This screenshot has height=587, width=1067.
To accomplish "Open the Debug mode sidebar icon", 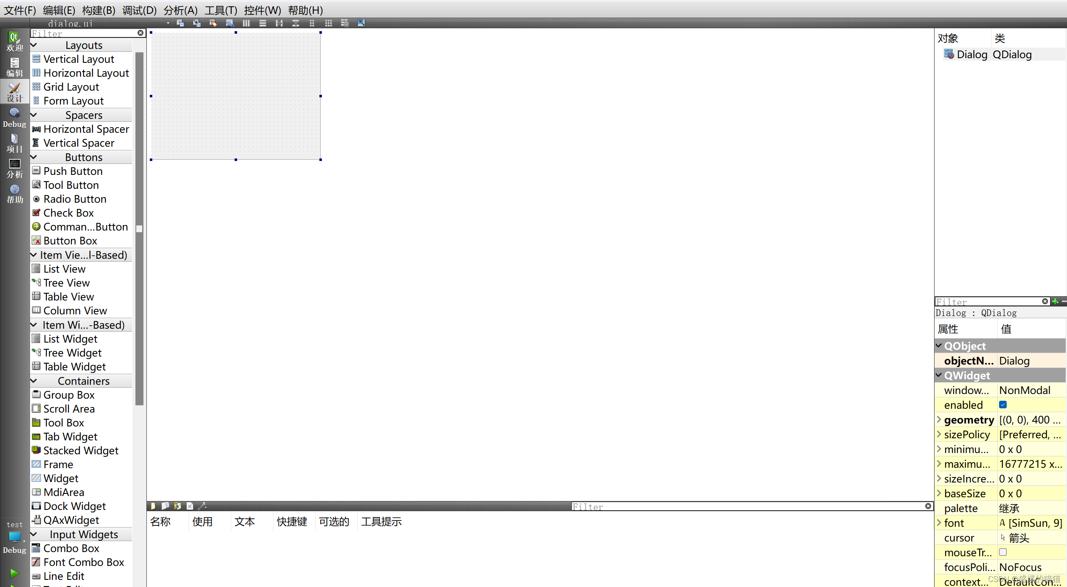I will pos(14,118).
